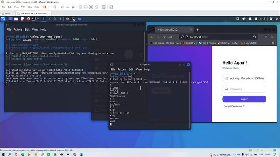Open the Kali NetHunter bookmark
280x157 pixels.
tap(228, 43)
